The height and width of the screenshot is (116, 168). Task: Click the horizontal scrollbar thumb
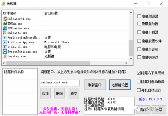coord(48,63)
